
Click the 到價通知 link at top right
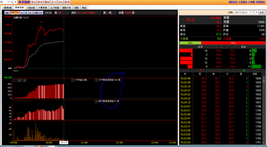260,2
